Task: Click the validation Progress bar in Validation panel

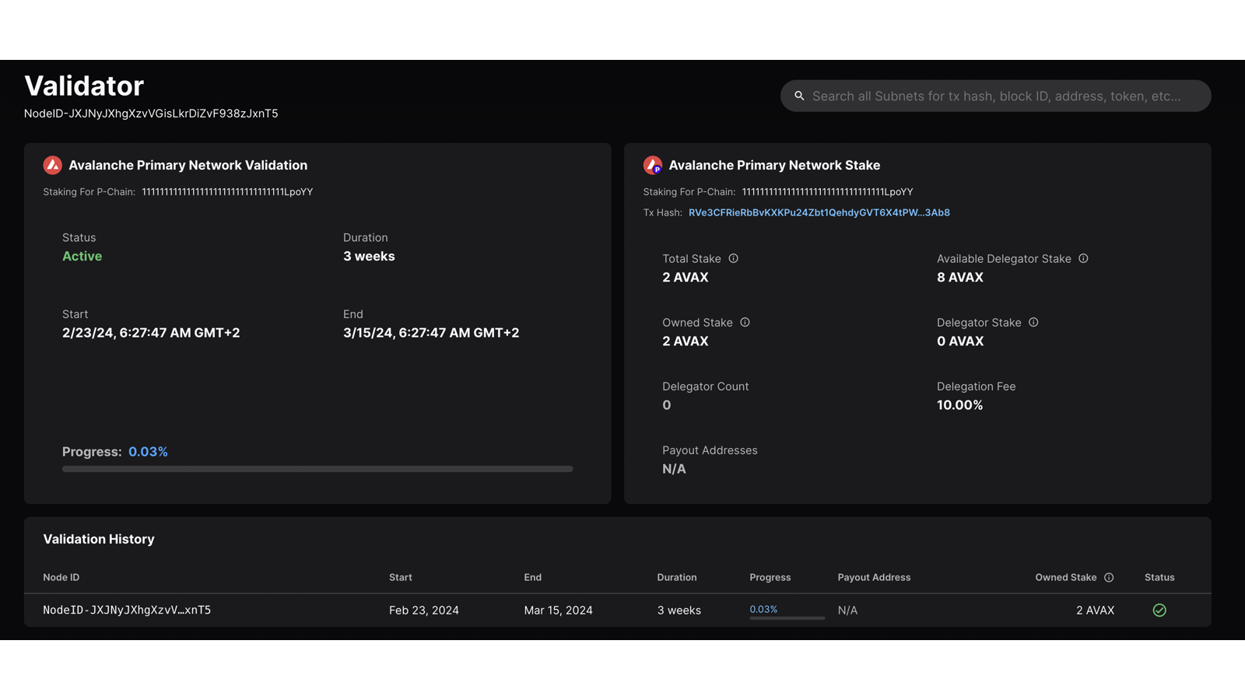Action: pyautogui.click(x=317, y=469)
